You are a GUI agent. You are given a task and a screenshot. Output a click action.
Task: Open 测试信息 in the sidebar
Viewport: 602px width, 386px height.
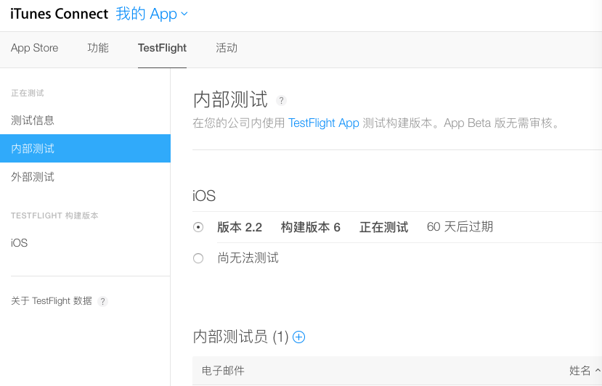coord(33,120)
